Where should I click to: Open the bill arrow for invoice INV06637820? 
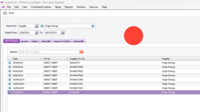10,71
